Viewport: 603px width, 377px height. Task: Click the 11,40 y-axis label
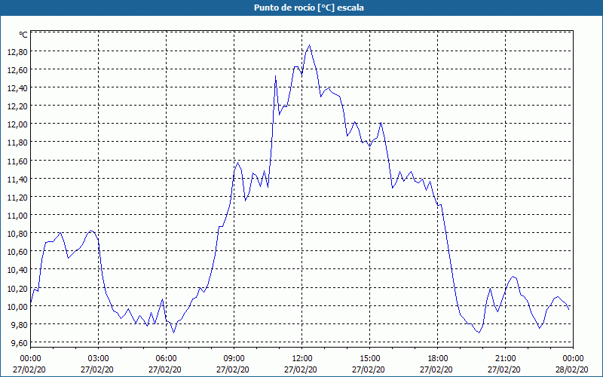pos(17,179)
